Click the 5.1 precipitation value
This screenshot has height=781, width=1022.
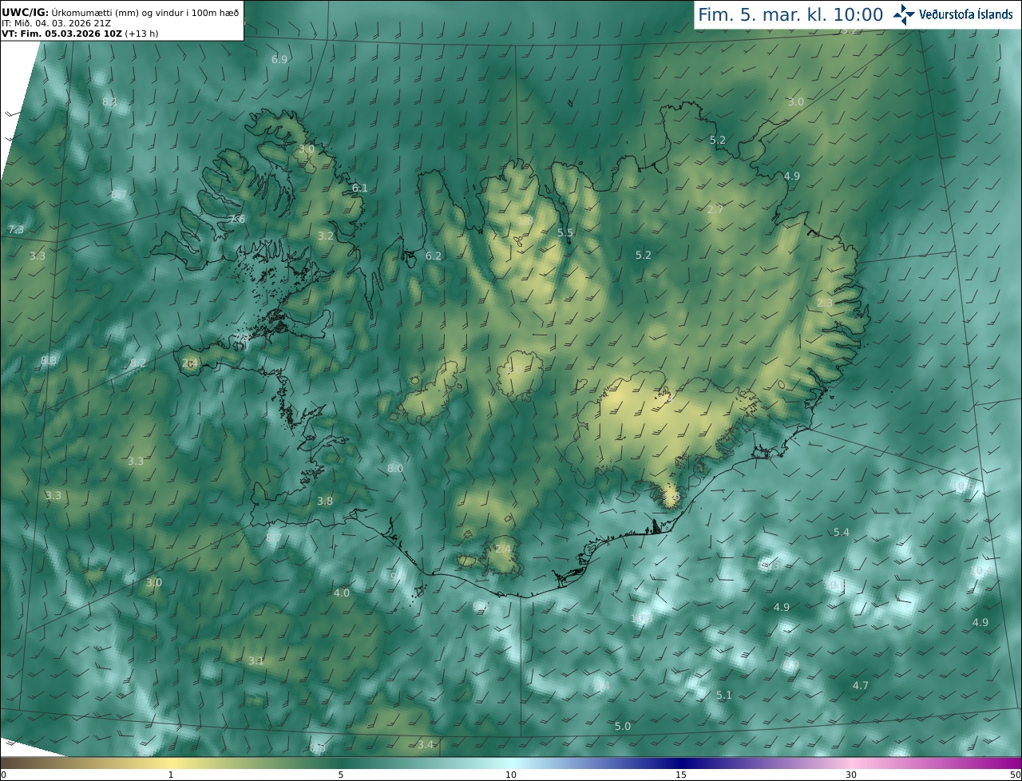pos(724,695)
